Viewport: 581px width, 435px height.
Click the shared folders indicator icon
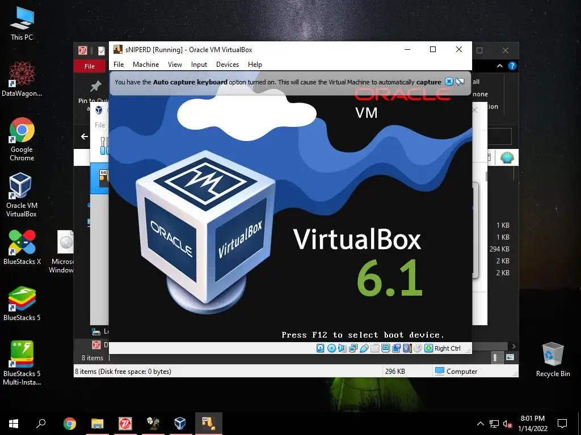click(x=374, y=348)
